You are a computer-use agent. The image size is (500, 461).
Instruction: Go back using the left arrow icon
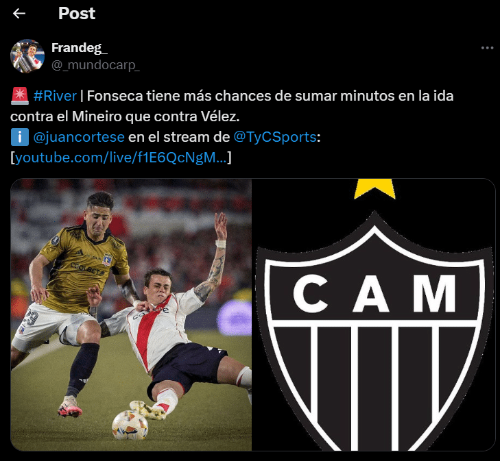pyautogui.click(x=19, y=14)
